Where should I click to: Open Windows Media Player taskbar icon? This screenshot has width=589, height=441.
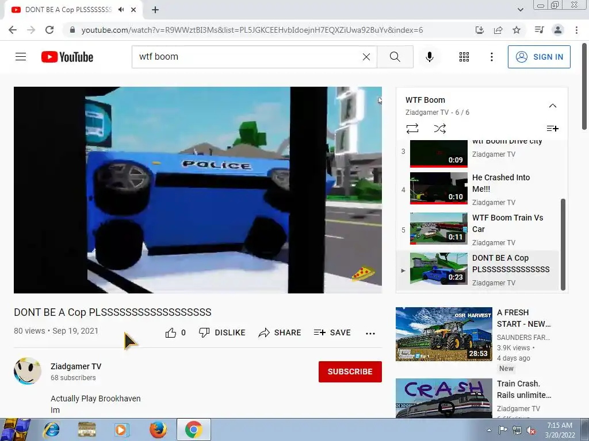point(121,430)
